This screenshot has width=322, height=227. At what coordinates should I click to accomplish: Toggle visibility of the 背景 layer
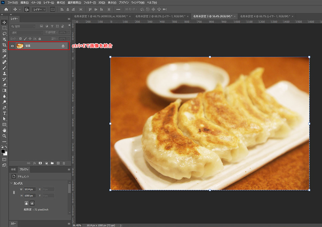click(12, 46)
